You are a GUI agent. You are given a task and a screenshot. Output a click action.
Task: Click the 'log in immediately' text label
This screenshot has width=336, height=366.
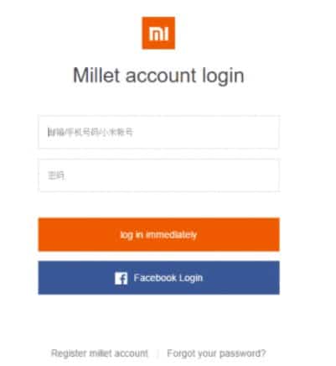[158, 235]
